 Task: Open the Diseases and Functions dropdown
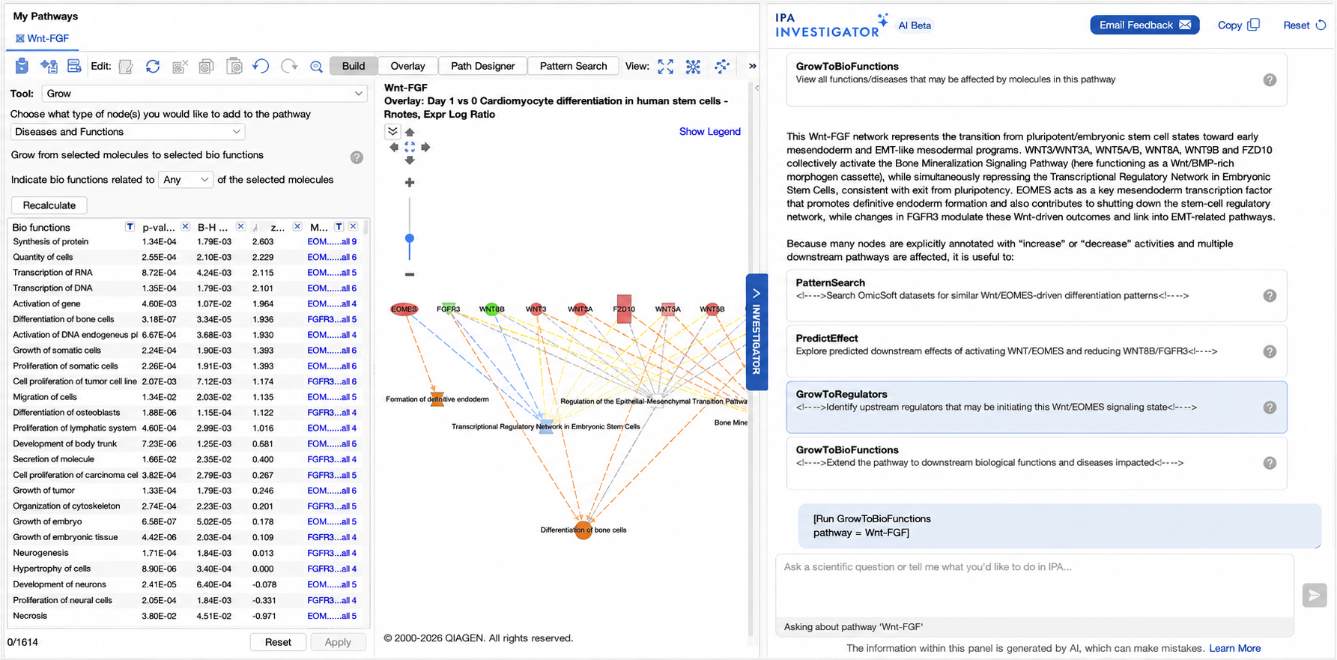pyautogui.click(x=128, y=132)
